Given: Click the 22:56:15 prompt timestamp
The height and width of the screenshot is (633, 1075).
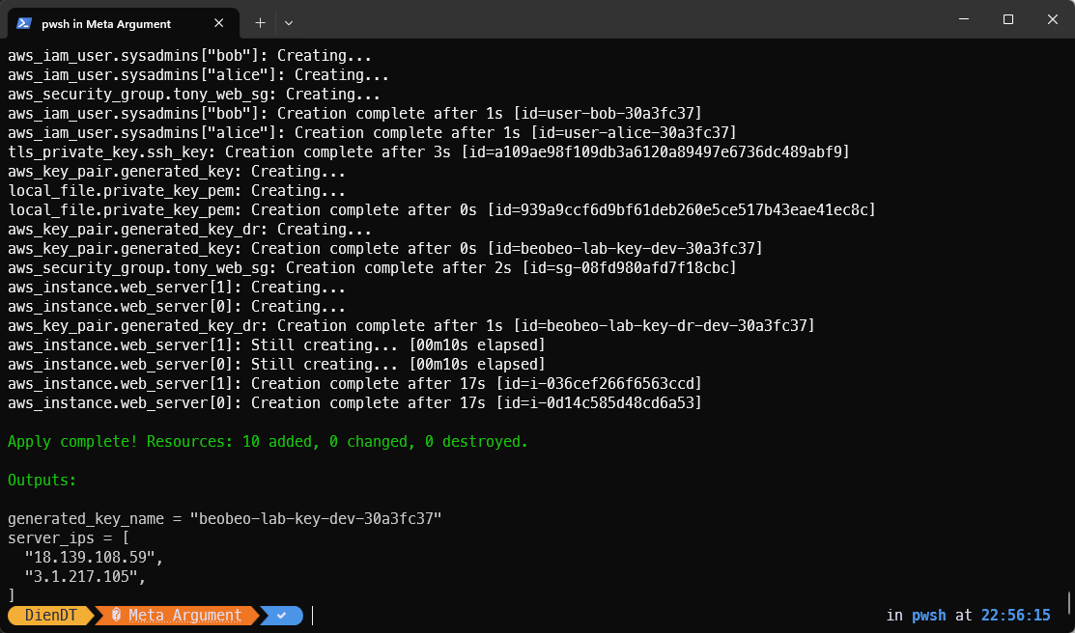Looking at the screenshot, I should point(1015,615).
